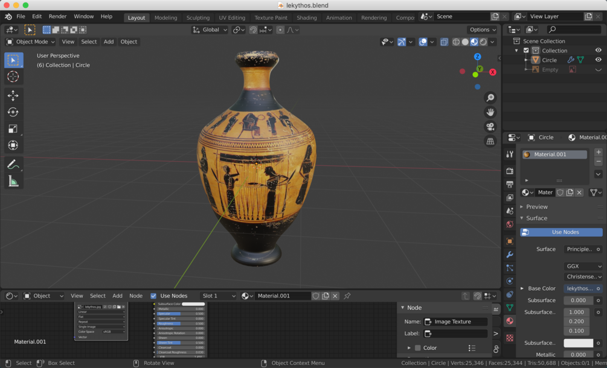Open the Output properties tab
607x368 pixels.
(509, 185)
